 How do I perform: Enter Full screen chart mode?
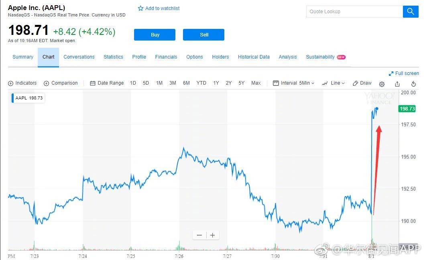[404, 73]
